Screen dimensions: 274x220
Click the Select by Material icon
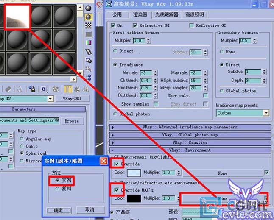point(88,69)
